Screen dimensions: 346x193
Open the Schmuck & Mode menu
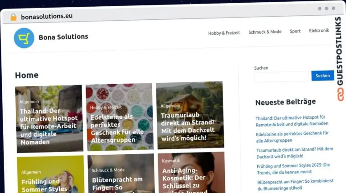point(265,32)
